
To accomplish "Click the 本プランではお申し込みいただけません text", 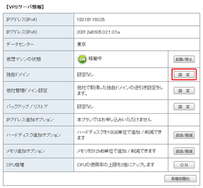I will [114, 119].
